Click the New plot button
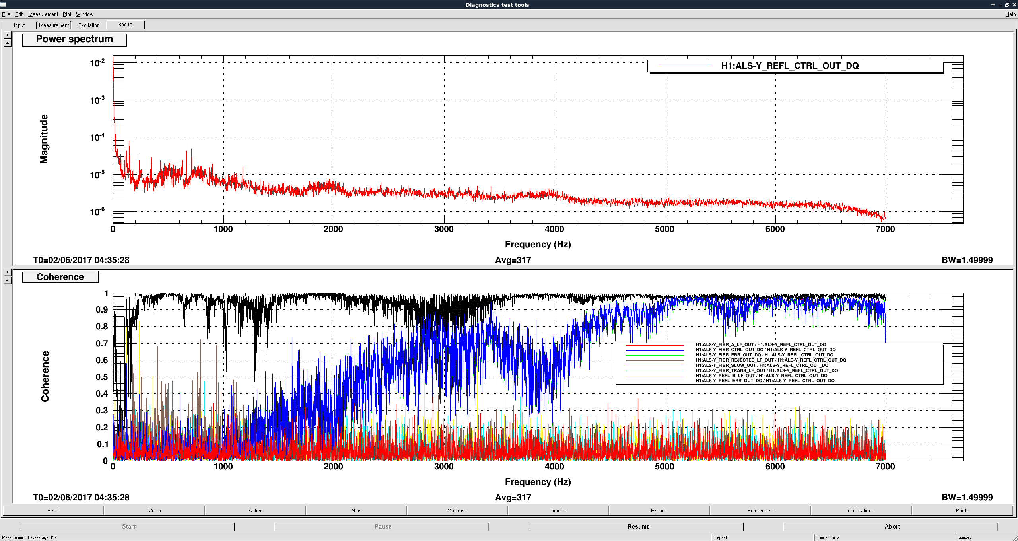The image size is (1018, 541). coord(357,510)
